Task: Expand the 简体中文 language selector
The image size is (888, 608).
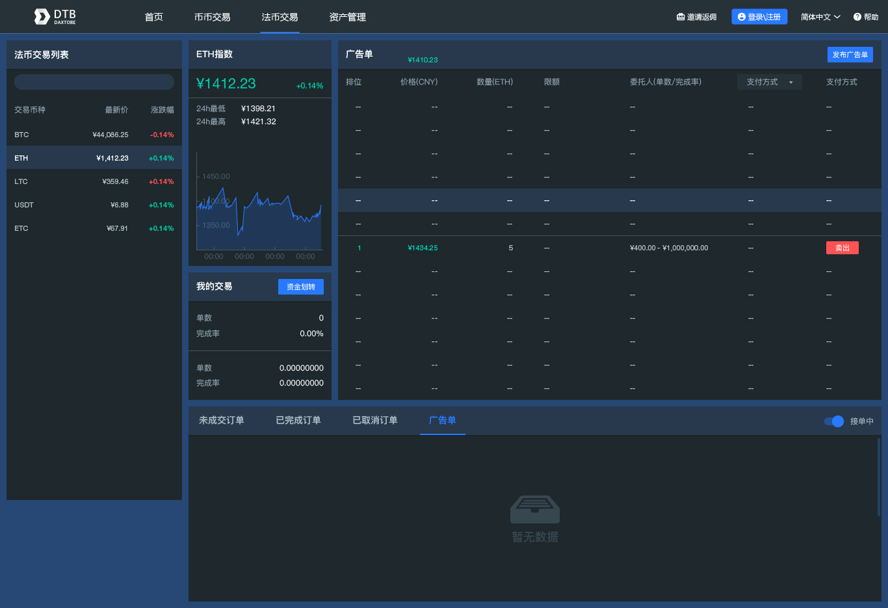Action: pos(820,17)
